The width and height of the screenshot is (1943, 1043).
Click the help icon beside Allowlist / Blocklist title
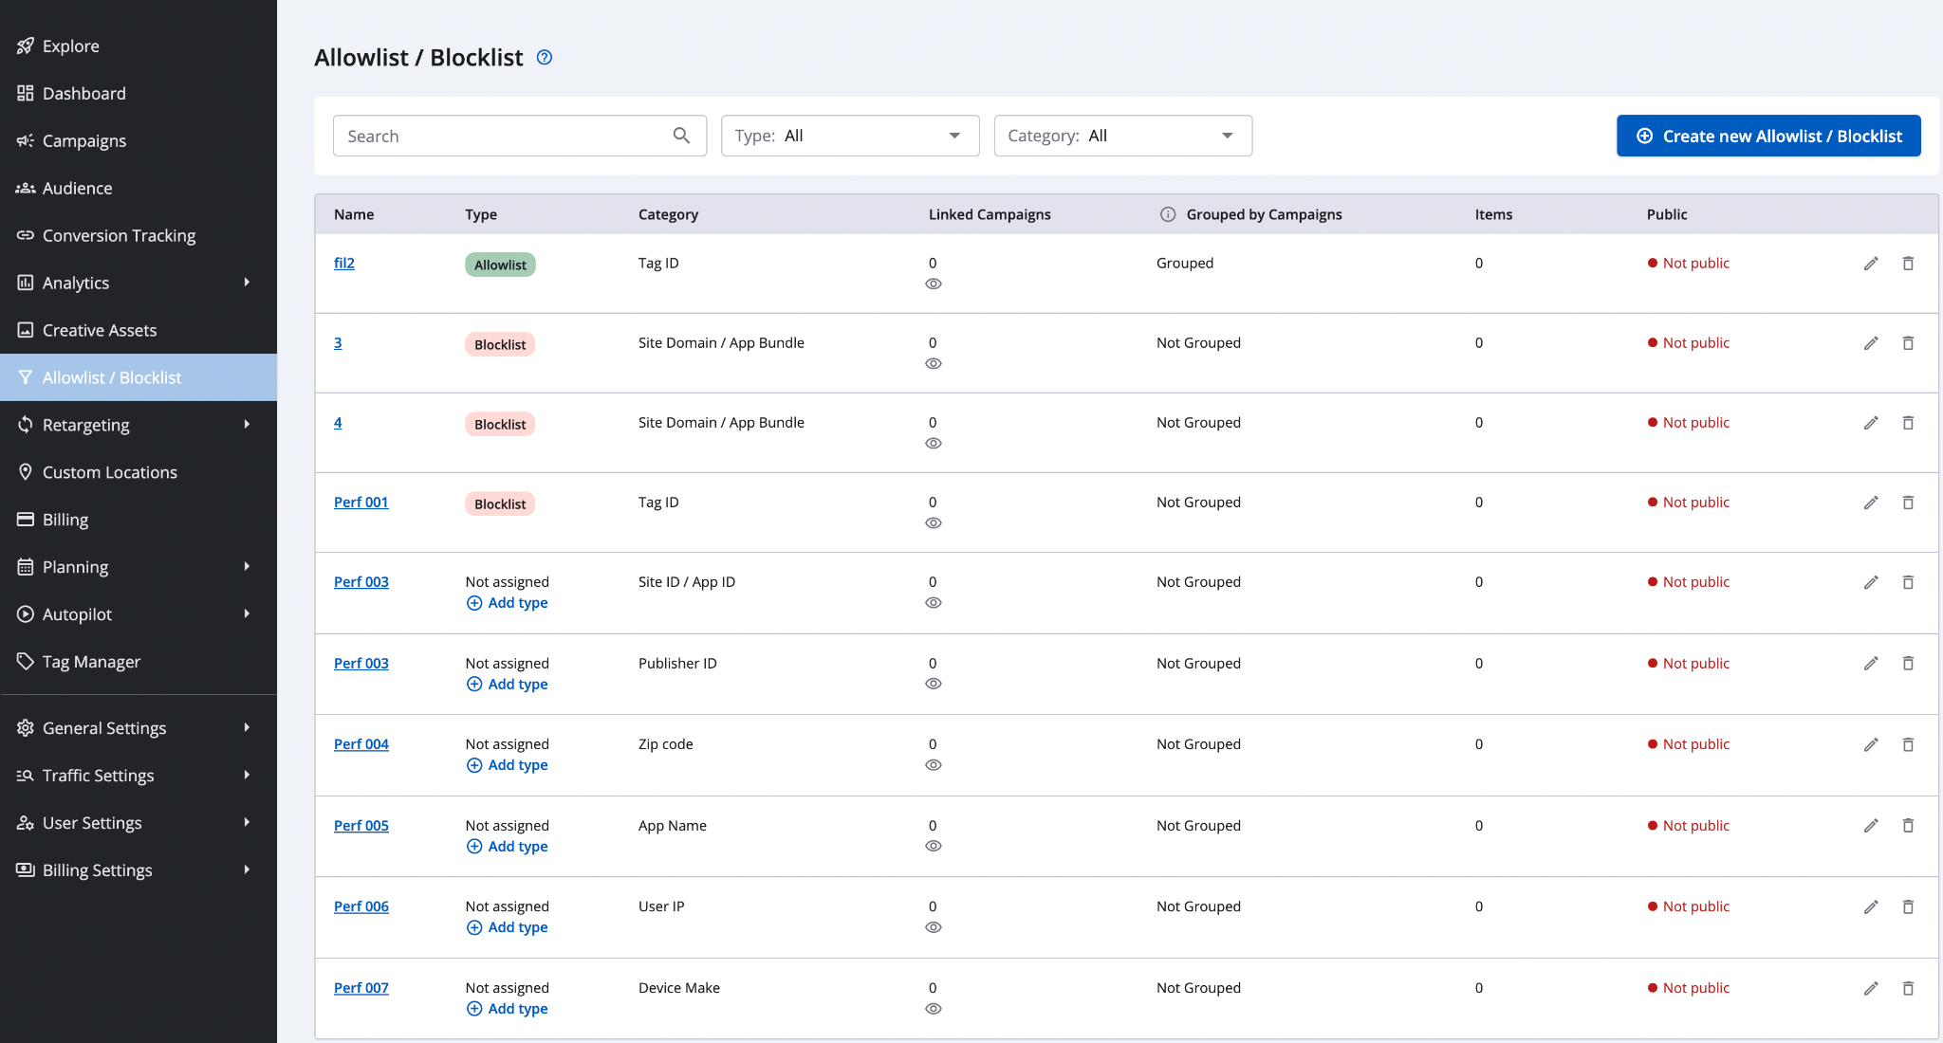[x=545, y=58]
